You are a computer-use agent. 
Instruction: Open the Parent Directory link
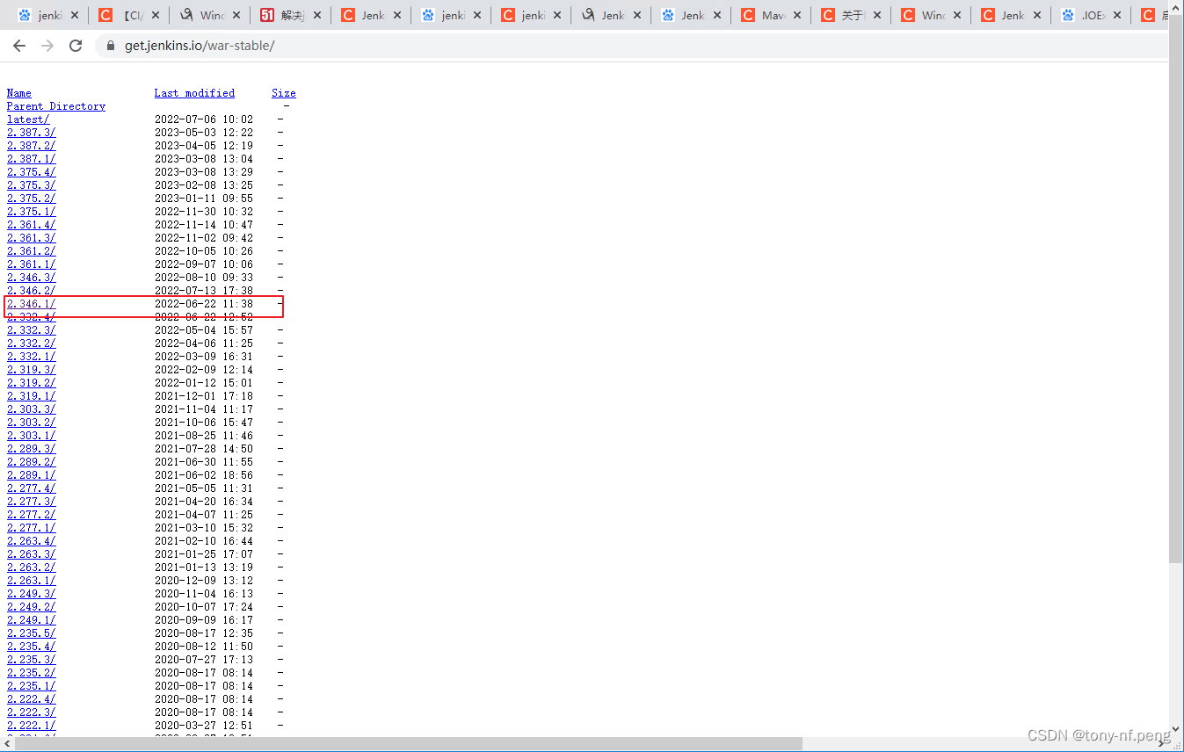tap(55, 105)
